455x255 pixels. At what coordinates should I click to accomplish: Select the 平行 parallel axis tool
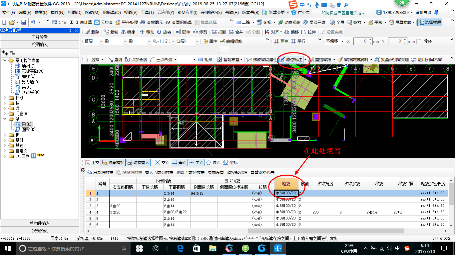298,41
